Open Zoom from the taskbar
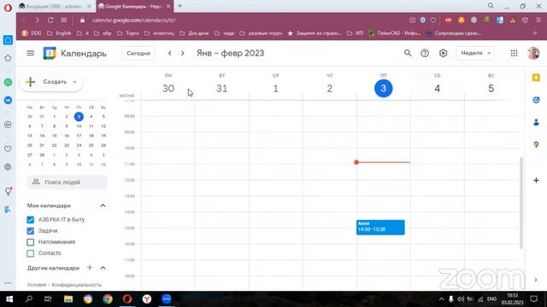The height and width of the screenshot is (307, 547). coord(167,299)
